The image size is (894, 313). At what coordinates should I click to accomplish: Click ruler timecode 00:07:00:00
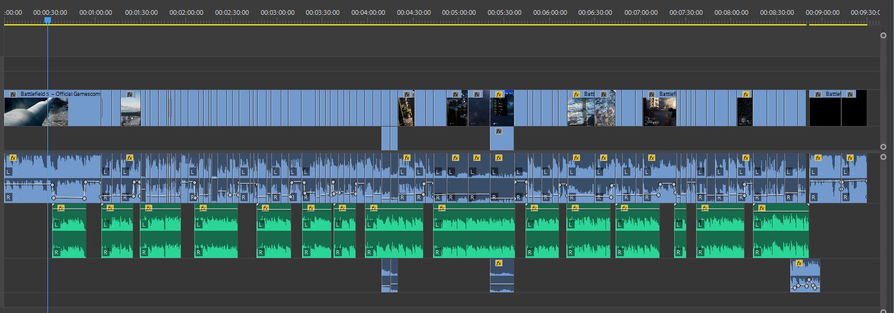640,12
